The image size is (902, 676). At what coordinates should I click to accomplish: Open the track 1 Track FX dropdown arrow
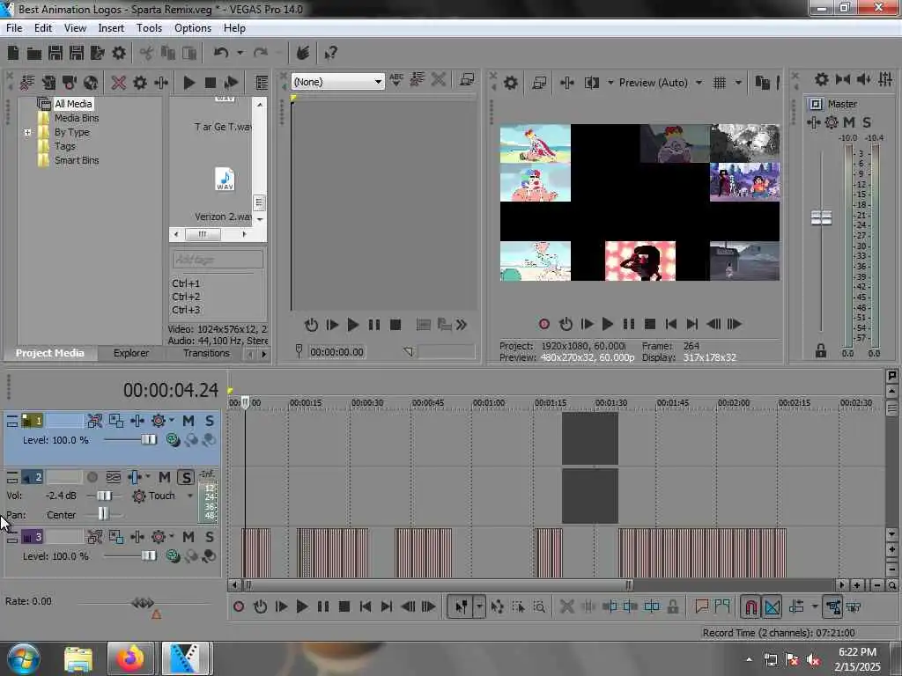click(x=172, y=422)
